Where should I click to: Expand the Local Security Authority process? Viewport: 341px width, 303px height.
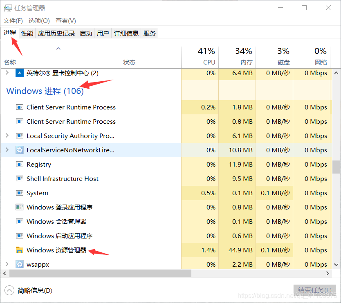(7, 136)
